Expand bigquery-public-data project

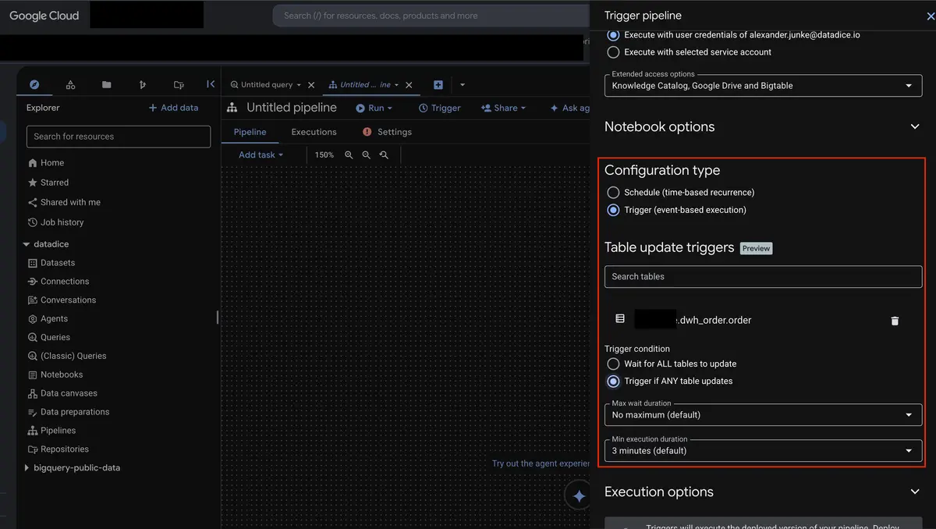[27, 468]
